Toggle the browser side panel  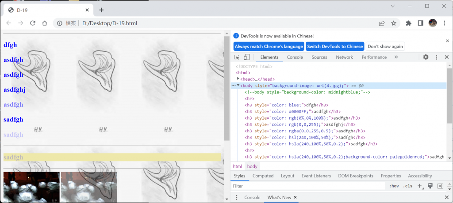pos(420,23)
